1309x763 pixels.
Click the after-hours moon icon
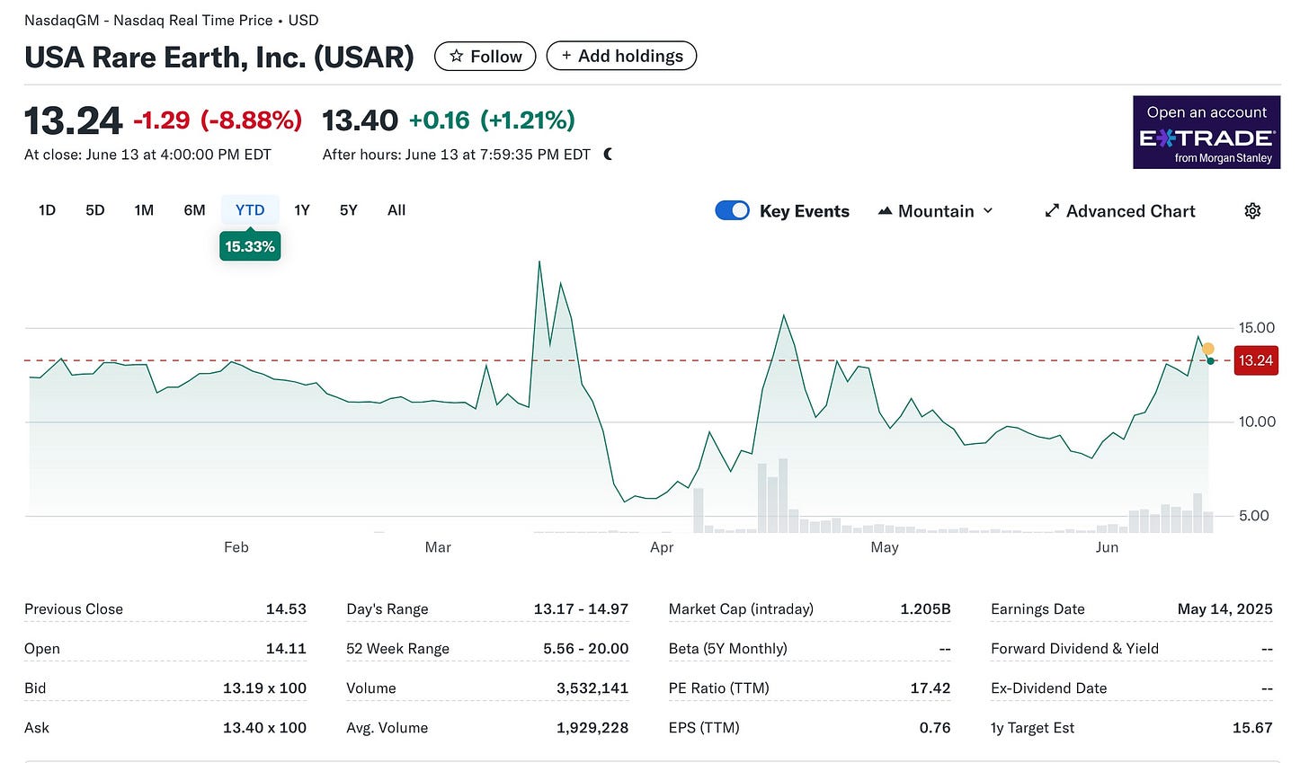pyautogui.click(x=609, y=154)
